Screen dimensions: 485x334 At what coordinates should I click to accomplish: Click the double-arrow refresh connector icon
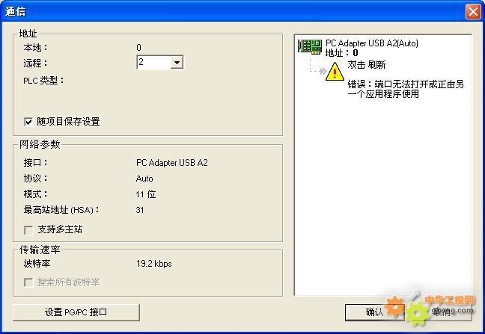pos(323,71)
